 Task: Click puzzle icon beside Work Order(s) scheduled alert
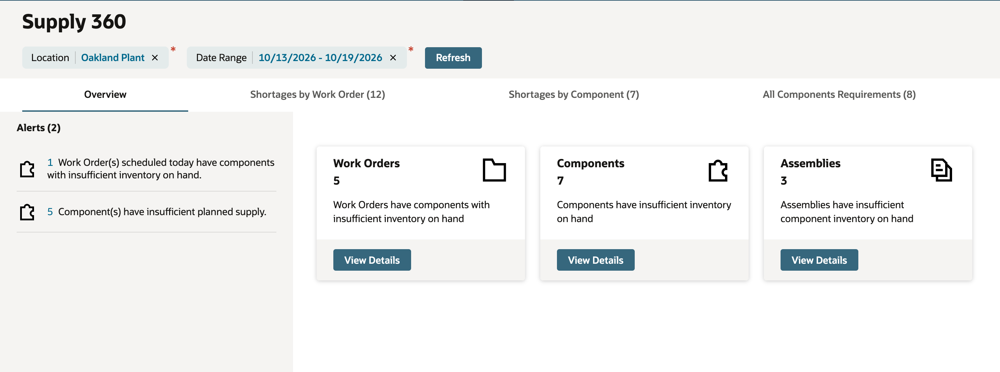click(x=27, y=169)
